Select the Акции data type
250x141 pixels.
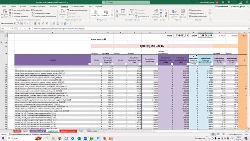point(96,13)
